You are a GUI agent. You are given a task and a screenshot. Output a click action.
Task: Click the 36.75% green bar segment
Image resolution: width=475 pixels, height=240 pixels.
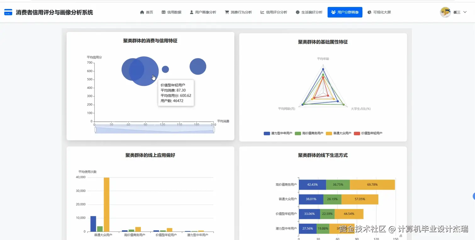(338, 184)
